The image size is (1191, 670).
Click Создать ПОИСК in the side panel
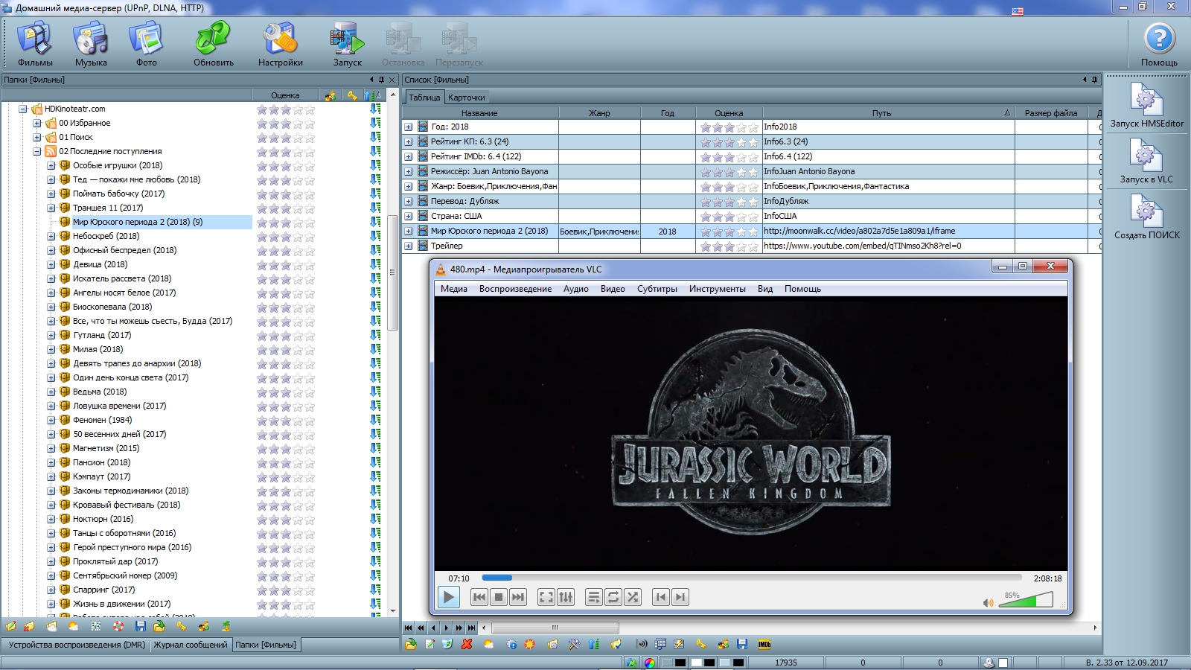(x=1146, y=216)
